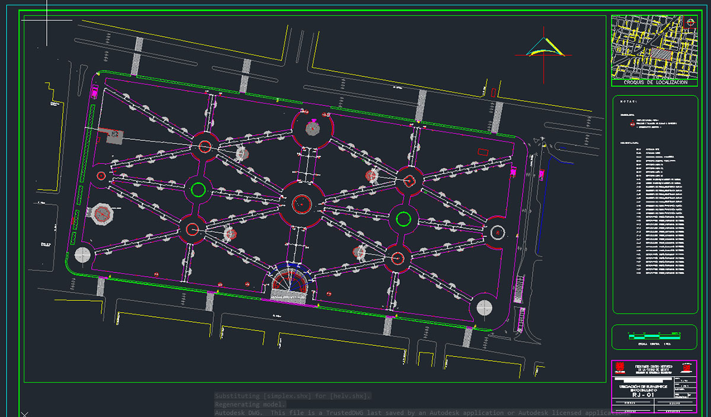
Task: Select the right red logo in the title block
Action: [686, 368]
